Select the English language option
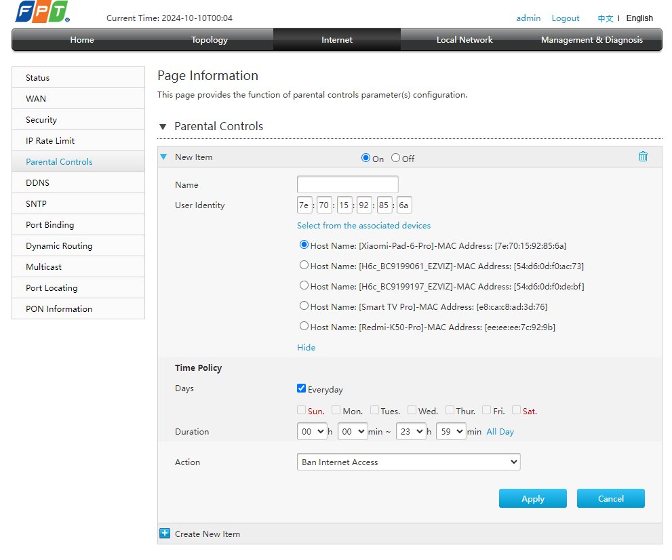The height and width of the screenshot is (560, 672). [639, 18]
